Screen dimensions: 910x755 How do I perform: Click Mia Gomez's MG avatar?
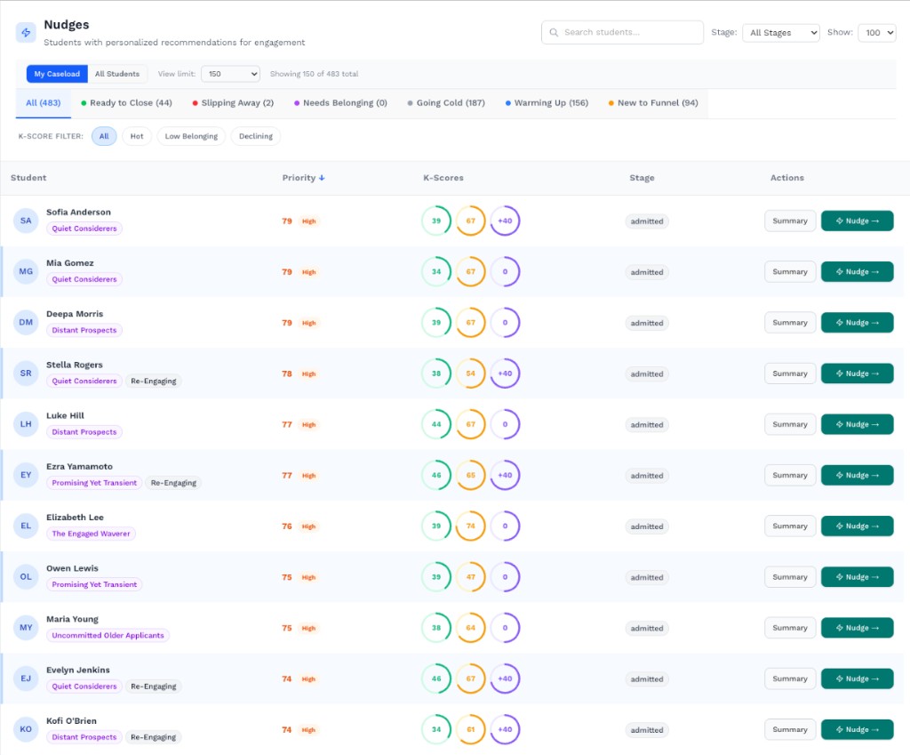26,271
